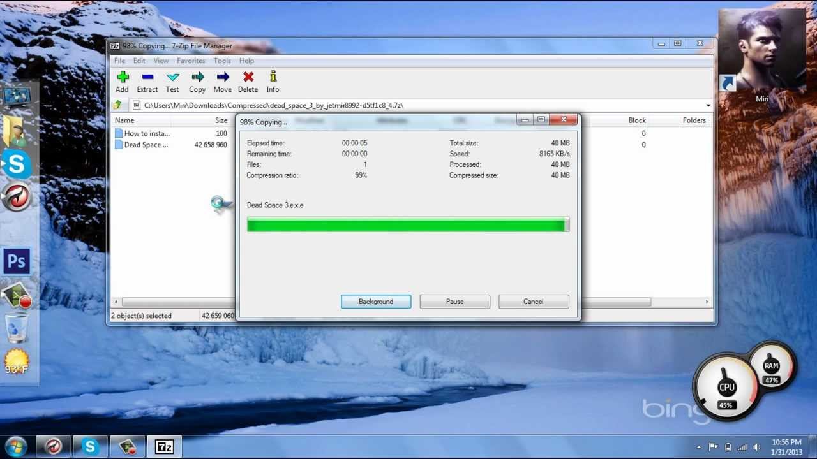
Task: Open the Help menu
Action: (x=246, y=61)
